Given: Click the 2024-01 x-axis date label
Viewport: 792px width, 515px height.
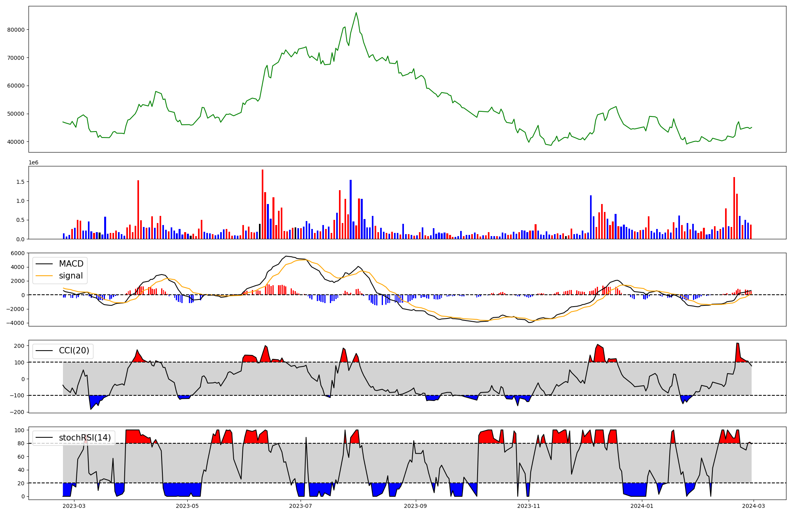Looking at the screenshot, I should [x=642, y=506].
